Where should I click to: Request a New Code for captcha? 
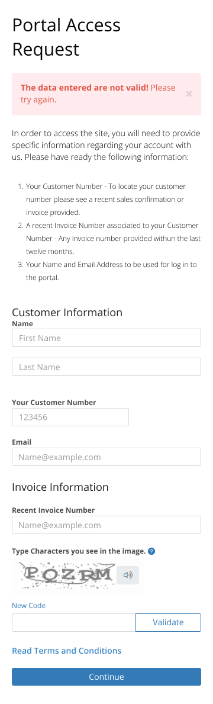pos(29,605)
